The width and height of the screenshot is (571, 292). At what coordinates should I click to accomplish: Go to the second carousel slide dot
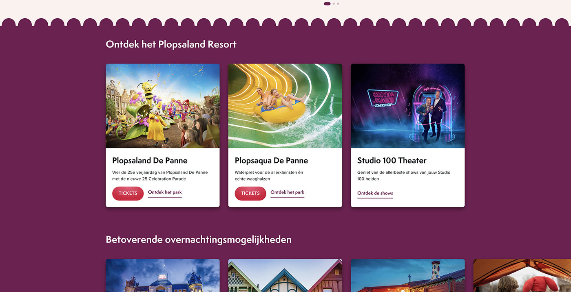point(334,4)
